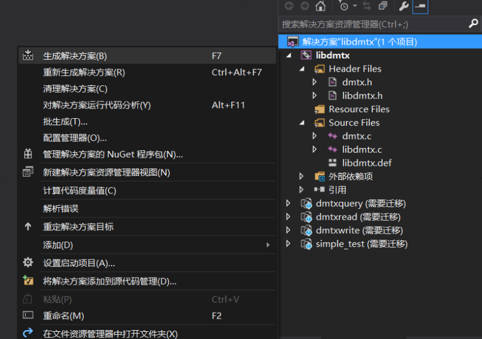
Task: Open dropdown arrow next to clock filter
Action: tap(355, 6)
